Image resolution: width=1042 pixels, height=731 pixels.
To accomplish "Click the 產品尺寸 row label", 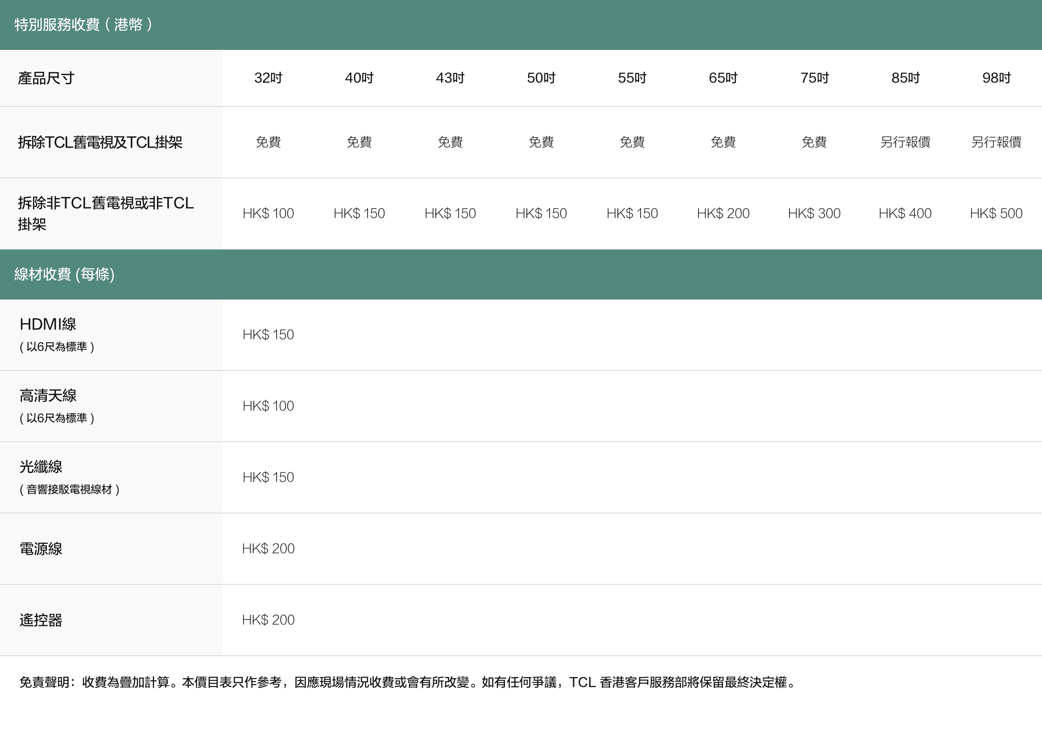I will pyautogui.click(x=46, y=78).
